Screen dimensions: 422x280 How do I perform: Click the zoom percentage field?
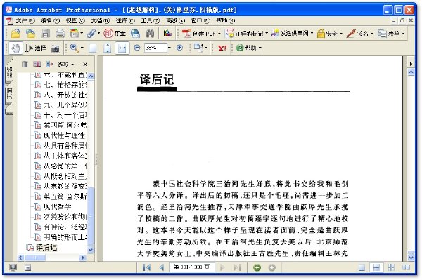(155, 48)
